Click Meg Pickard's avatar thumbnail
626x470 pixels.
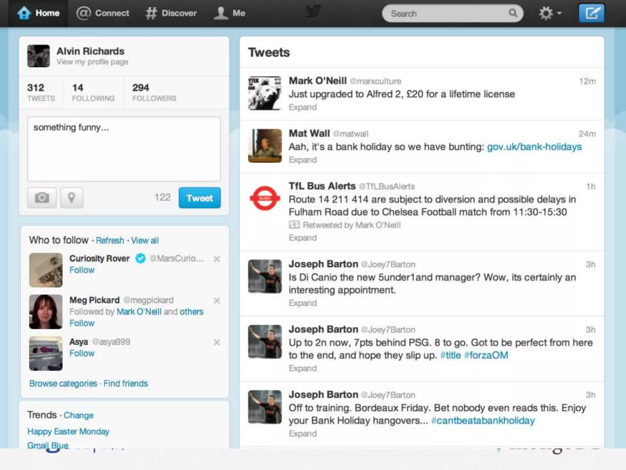(46, 312)
